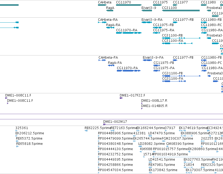Open EST LD41541.5prime
Screen dimensions: 223x174
pyautogui.click(x=162, y=160)
